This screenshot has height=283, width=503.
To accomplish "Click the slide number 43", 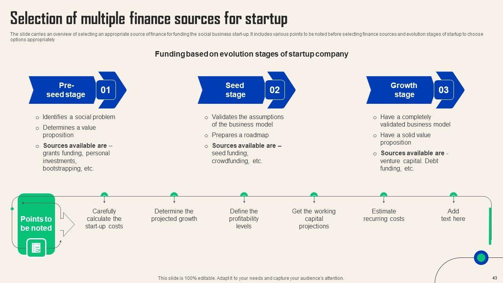I will click(x=494, y=278).
